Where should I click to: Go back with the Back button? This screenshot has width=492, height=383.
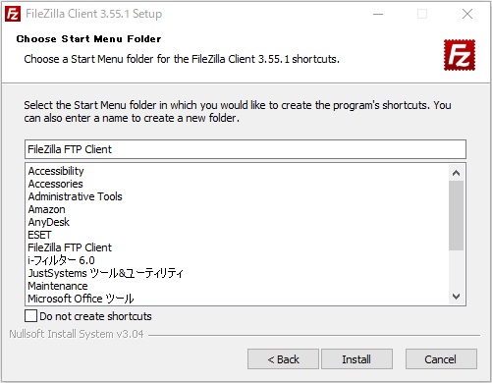[x=283, y=359]
